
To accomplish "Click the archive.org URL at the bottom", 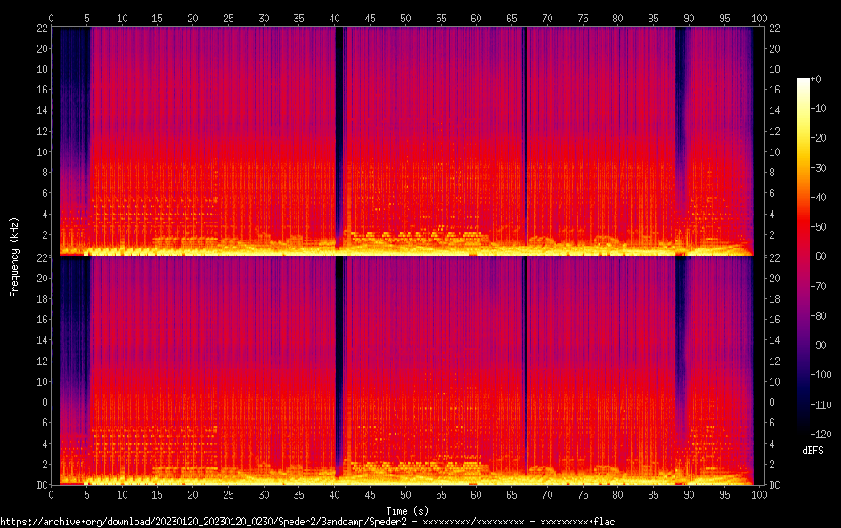I will tap(307, 522).
